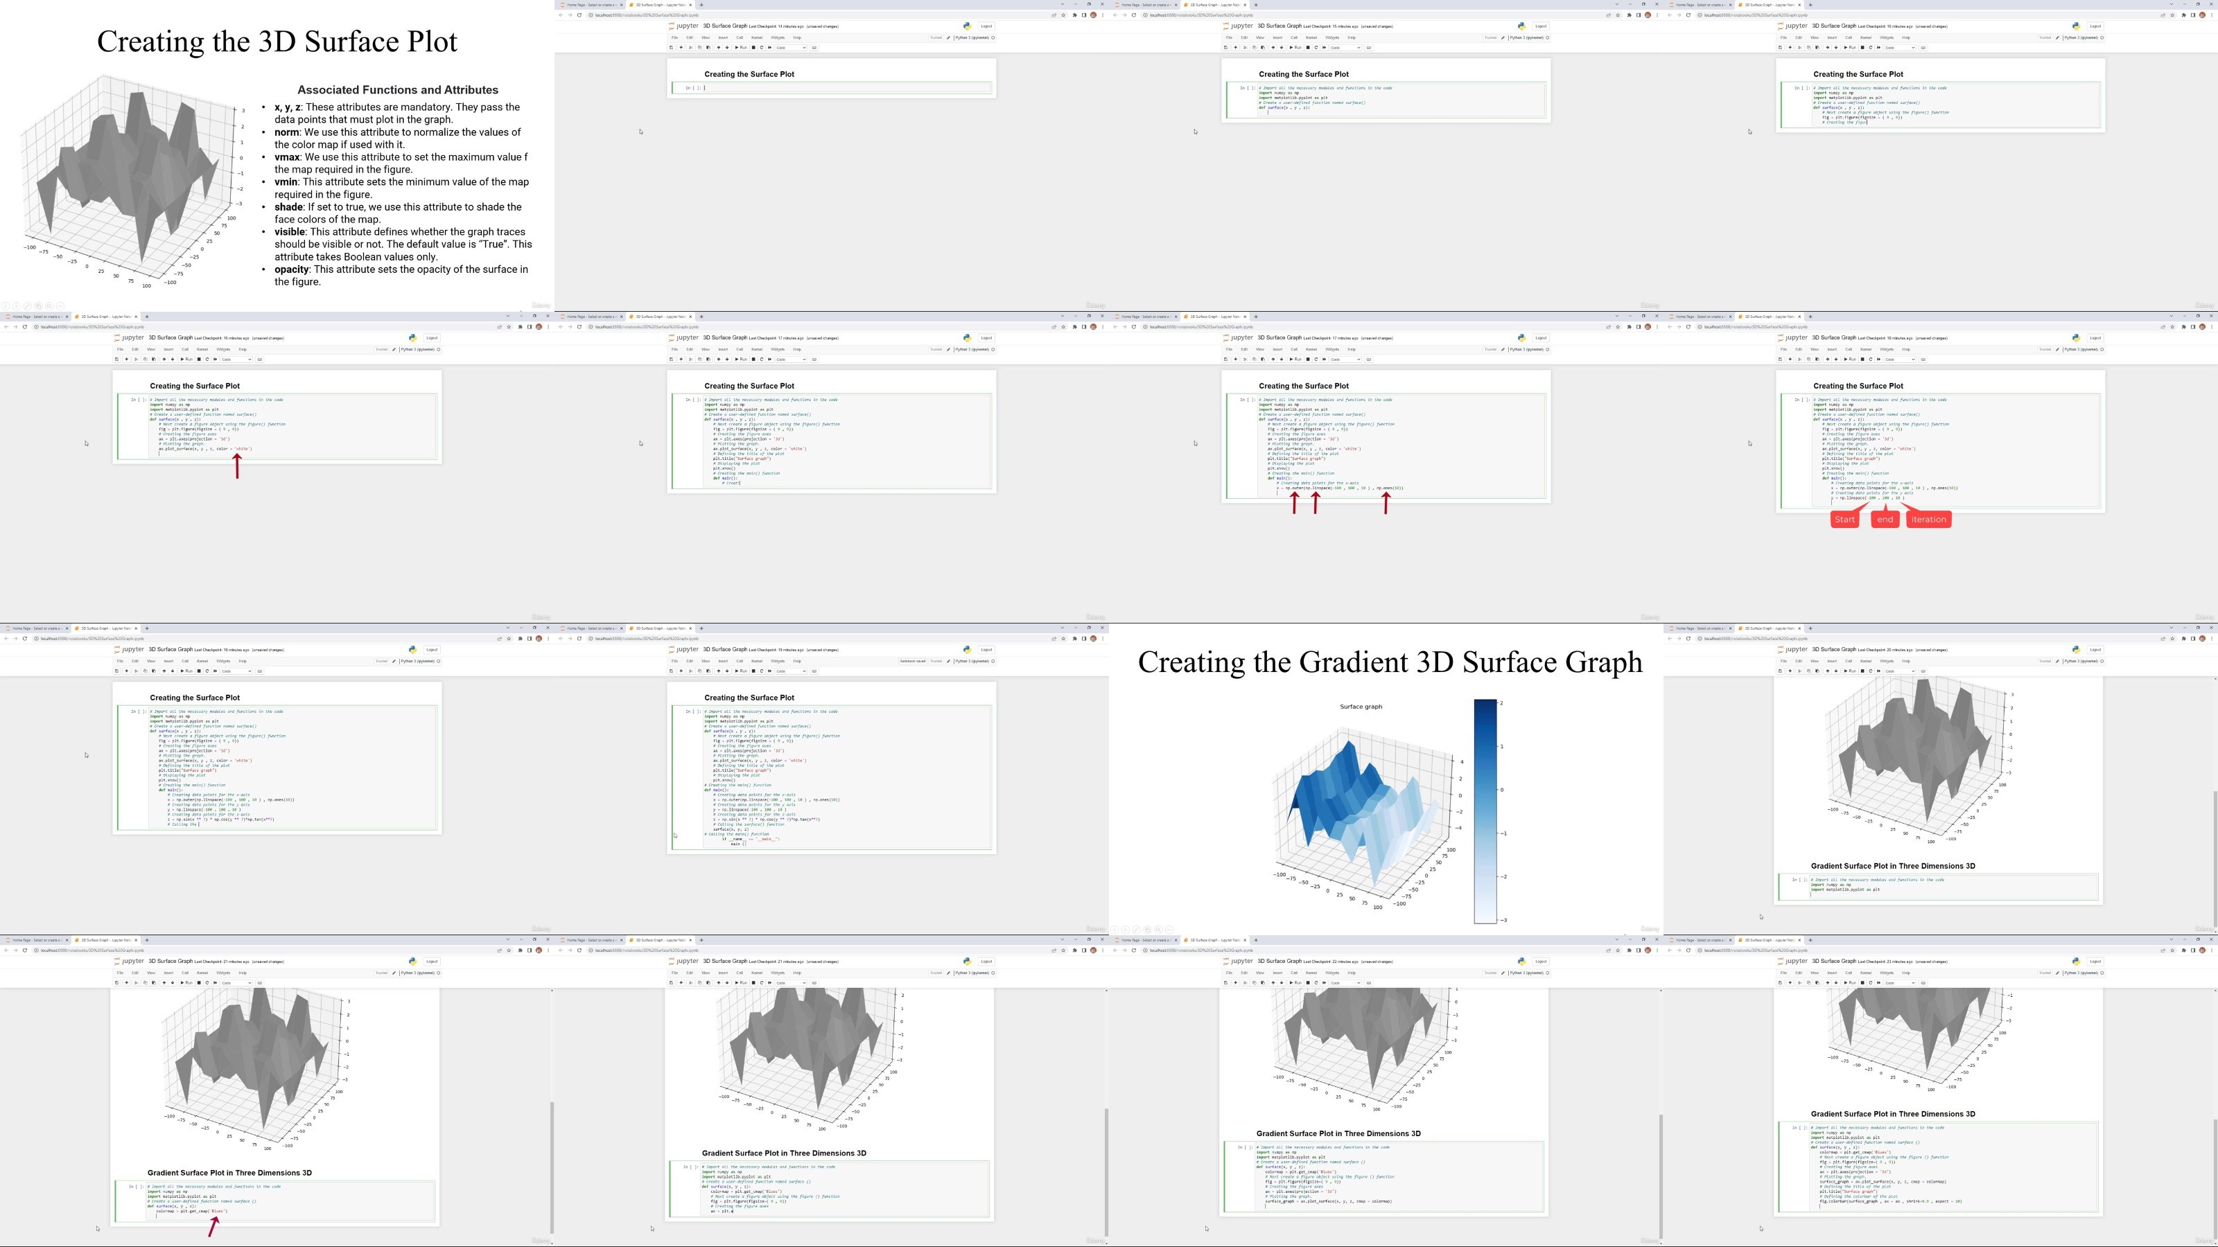In the 20-minutes-ago checkpoint frame, click the tab search chevron

tap(2172, 628)
